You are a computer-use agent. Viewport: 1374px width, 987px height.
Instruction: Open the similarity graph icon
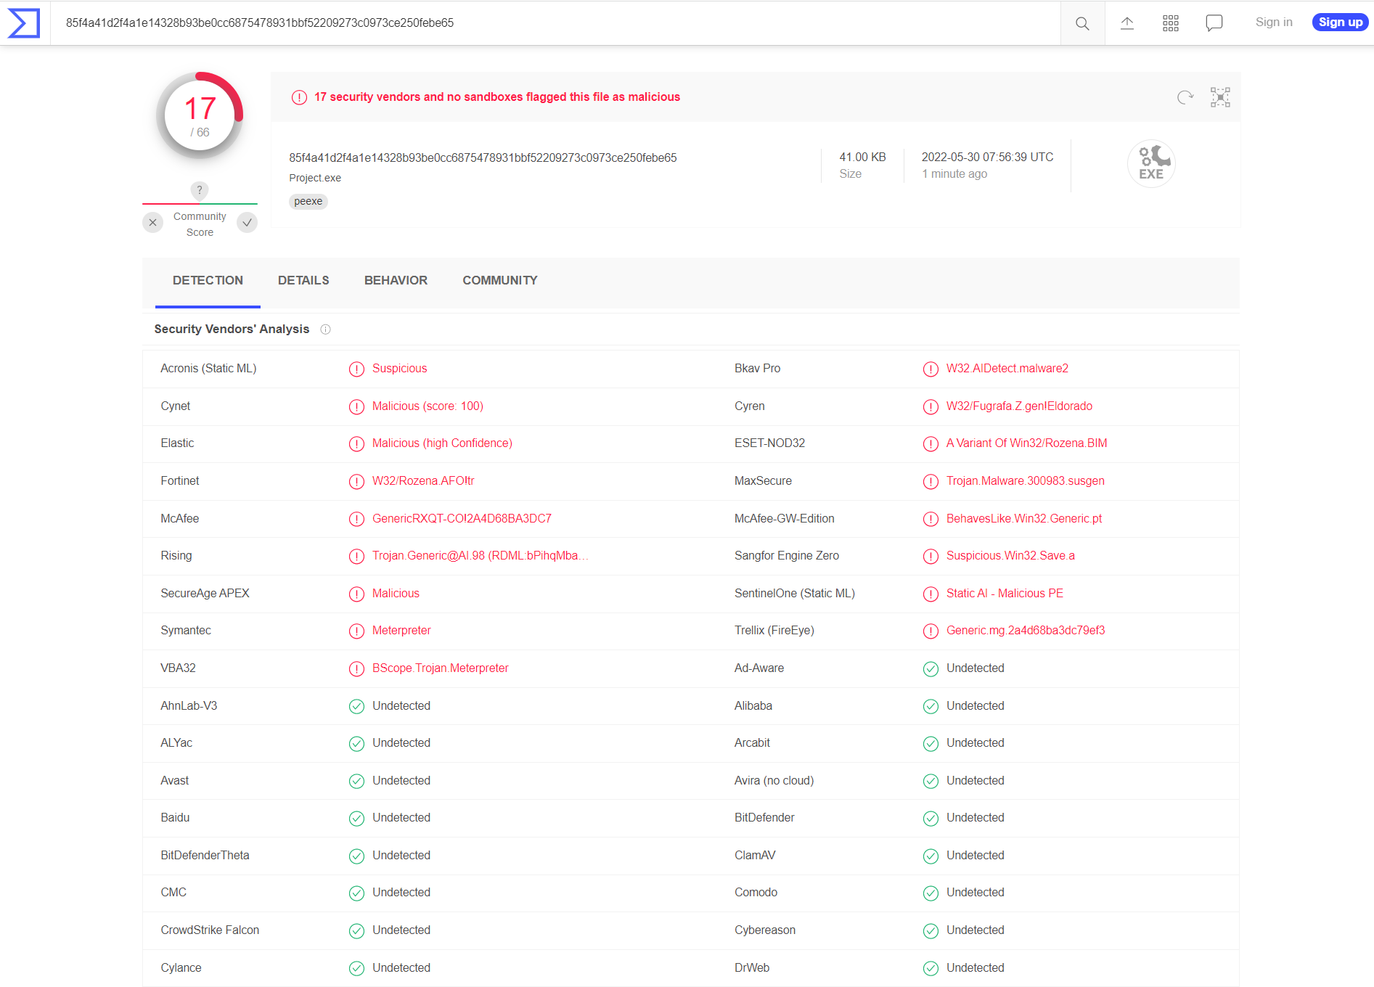1220,97
